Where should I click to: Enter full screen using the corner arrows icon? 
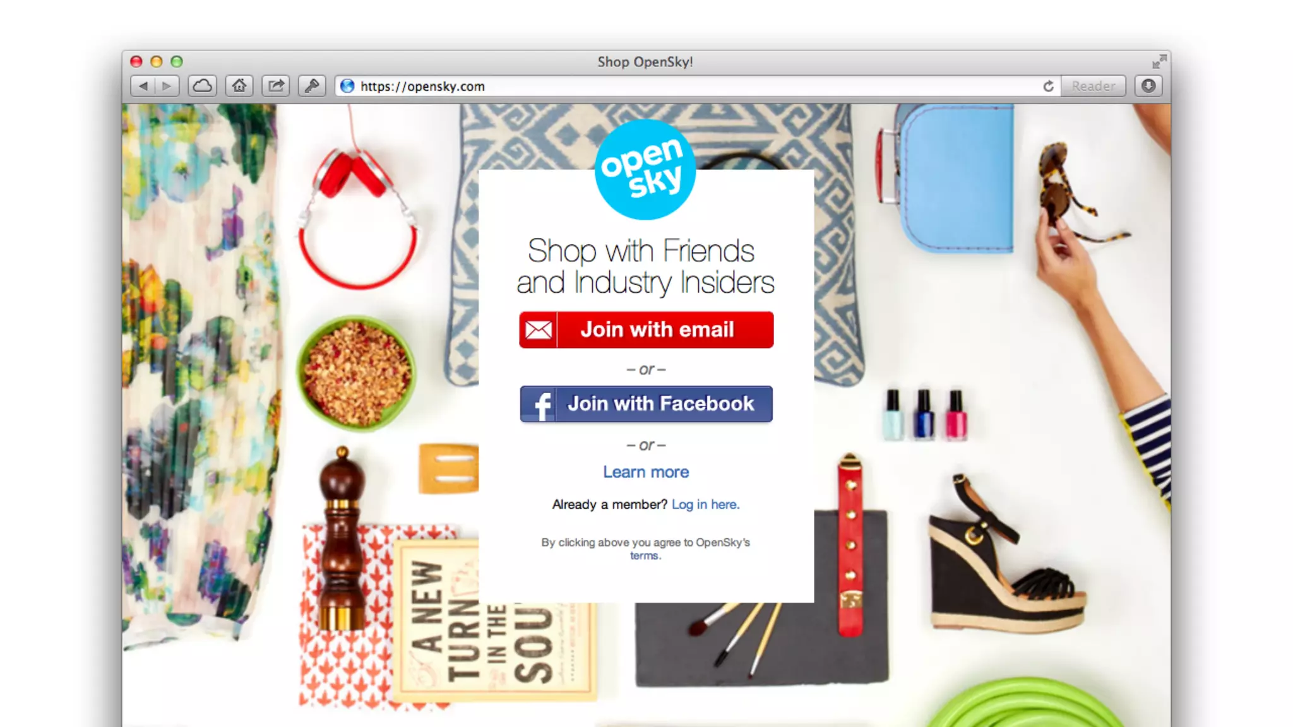(1159, 61)
